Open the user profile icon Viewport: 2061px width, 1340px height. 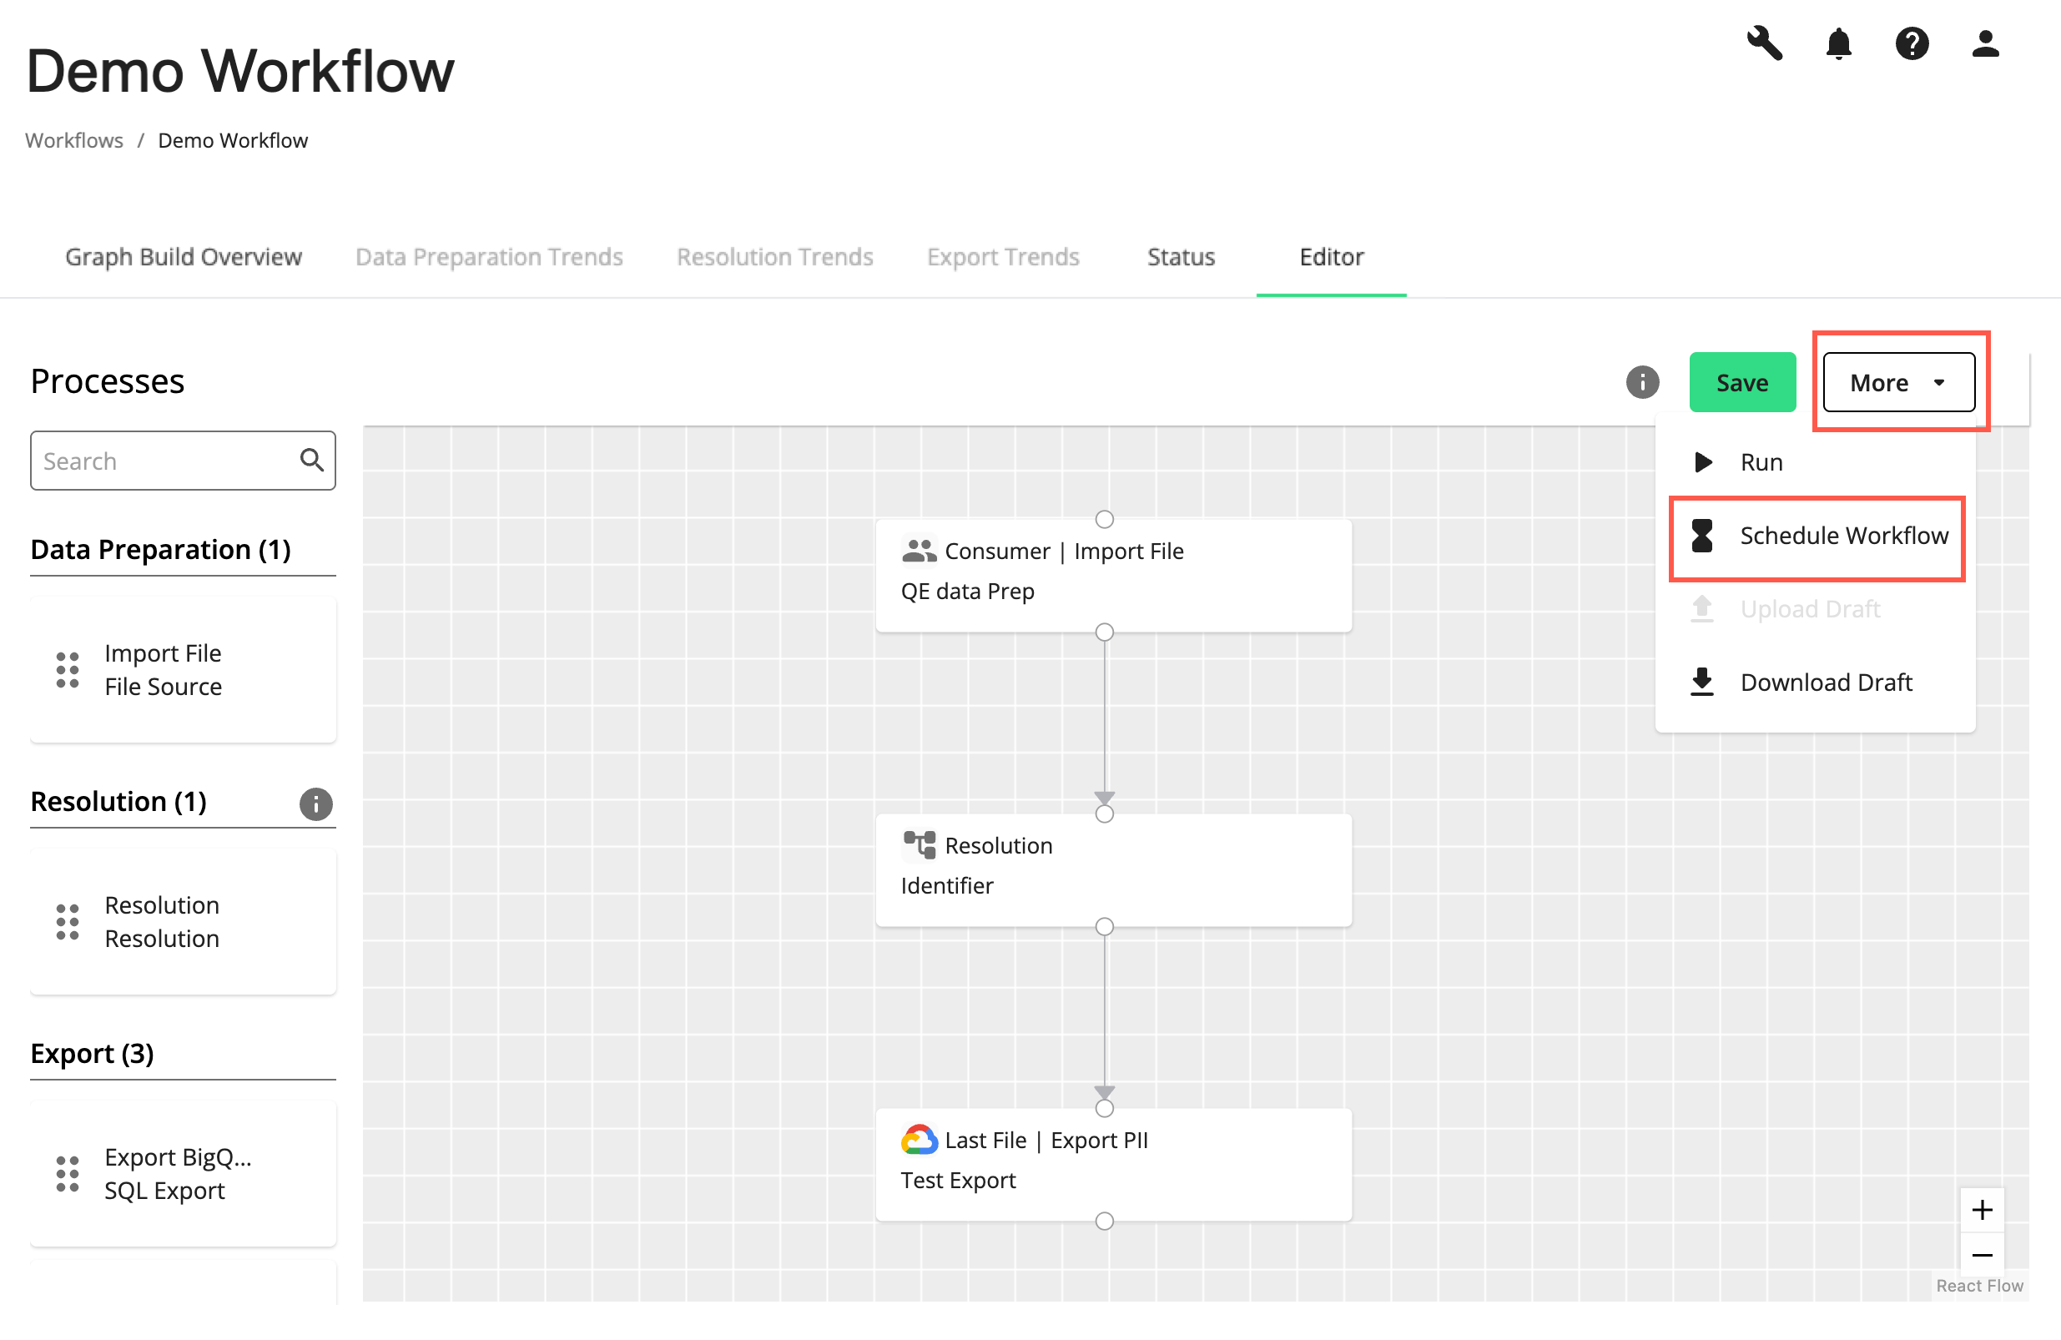tap(1985, 44)
